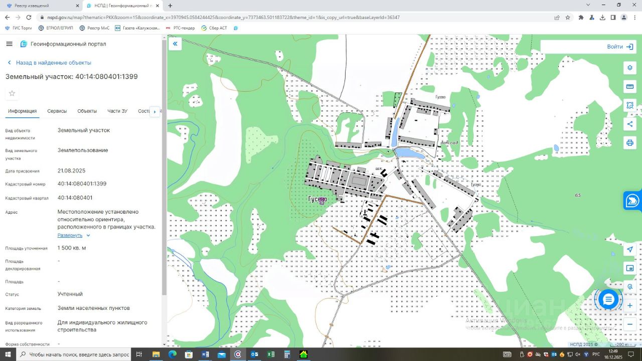
Task: Click the РУС language indicator
Action: (596, 354)
